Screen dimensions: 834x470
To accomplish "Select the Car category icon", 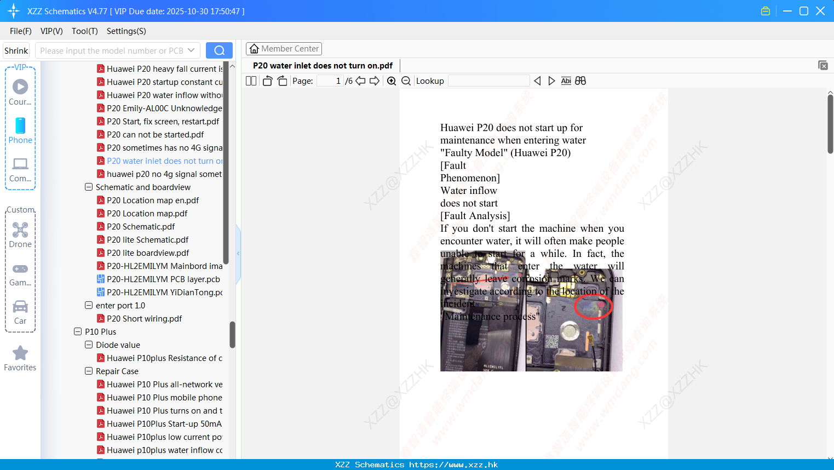I will tap(20, 312).
